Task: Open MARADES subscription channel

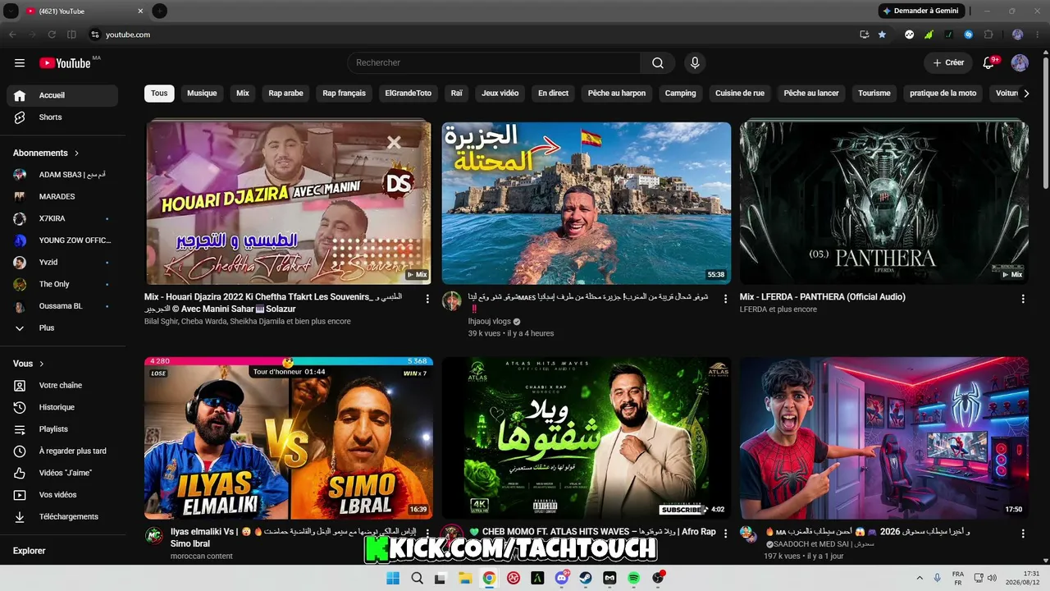Action: click(62, 197)
